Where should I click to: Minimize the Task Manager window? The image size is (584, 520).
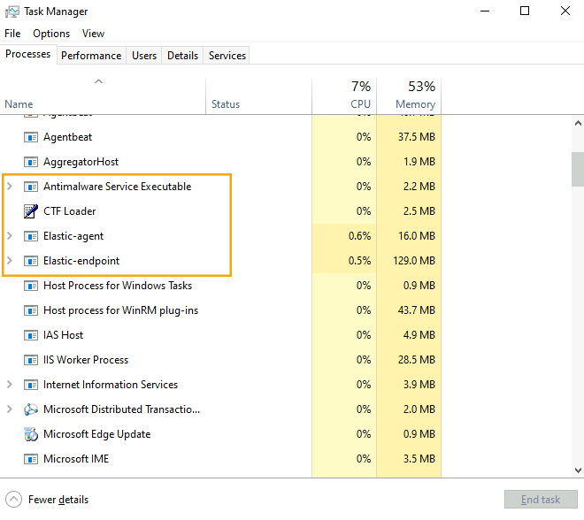coord(485,11)
